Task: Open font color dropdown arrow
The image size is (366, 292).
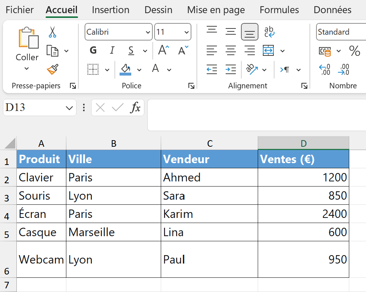Action: coord(169,70)
